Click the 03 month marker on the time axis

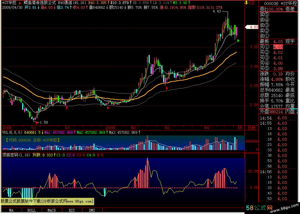(x=167, y=128)
